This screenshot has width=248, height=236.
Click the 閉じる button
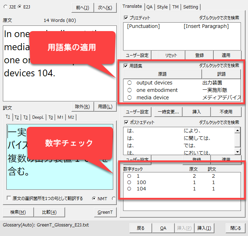(x=236, y=228)
